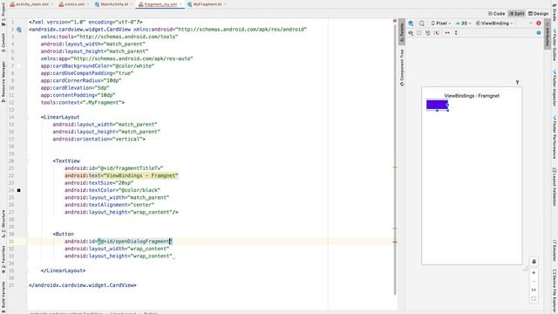
Task: Open the Palette side panel
Action: click(x=402, y=32)
